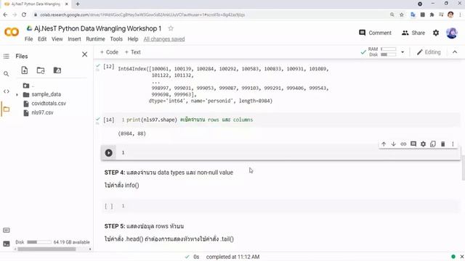Toggle the Files folder sidebar icon

tap(7, 109)
